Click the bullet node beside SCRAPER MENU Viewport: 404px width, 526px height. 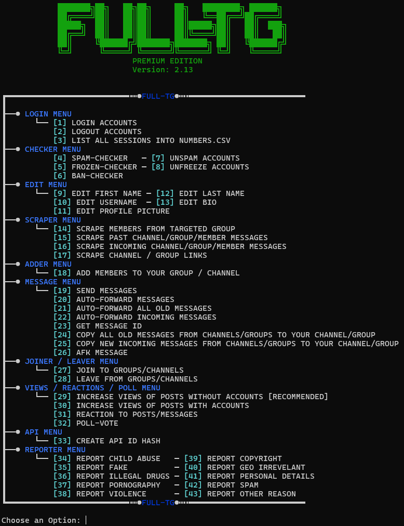[x=18, y=220]
